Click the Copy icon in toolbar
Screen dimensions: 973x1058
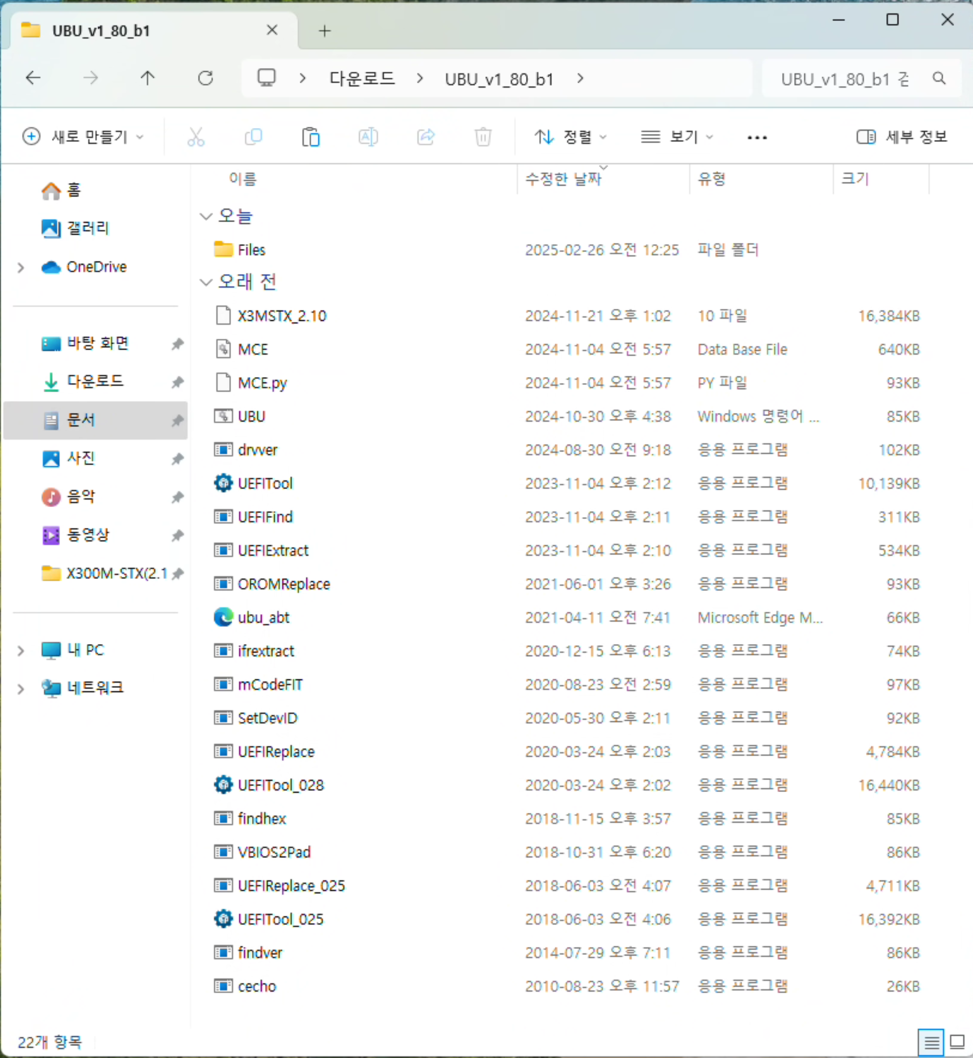point(253,137)
